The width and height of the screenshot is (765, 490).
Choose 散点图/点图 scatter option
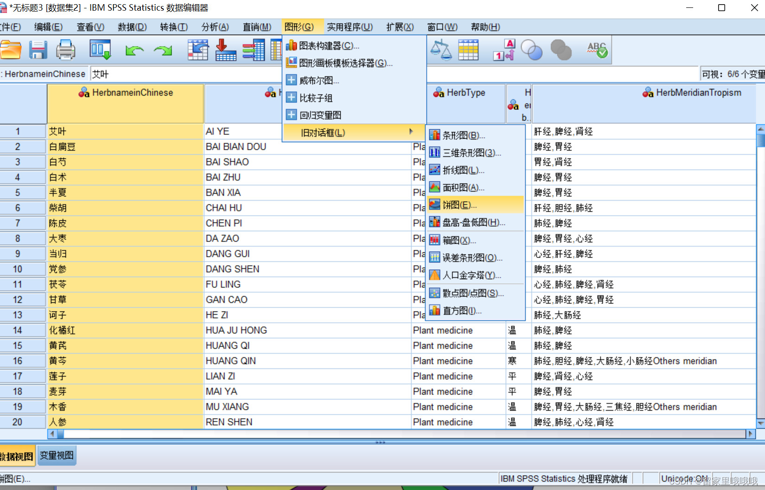[476, 293]
